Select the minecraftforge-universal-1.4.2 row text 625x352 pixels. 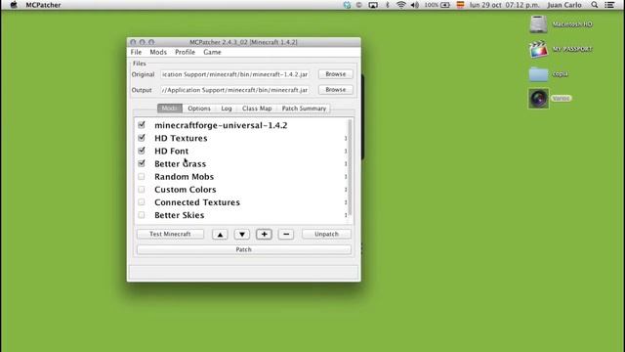221,125
